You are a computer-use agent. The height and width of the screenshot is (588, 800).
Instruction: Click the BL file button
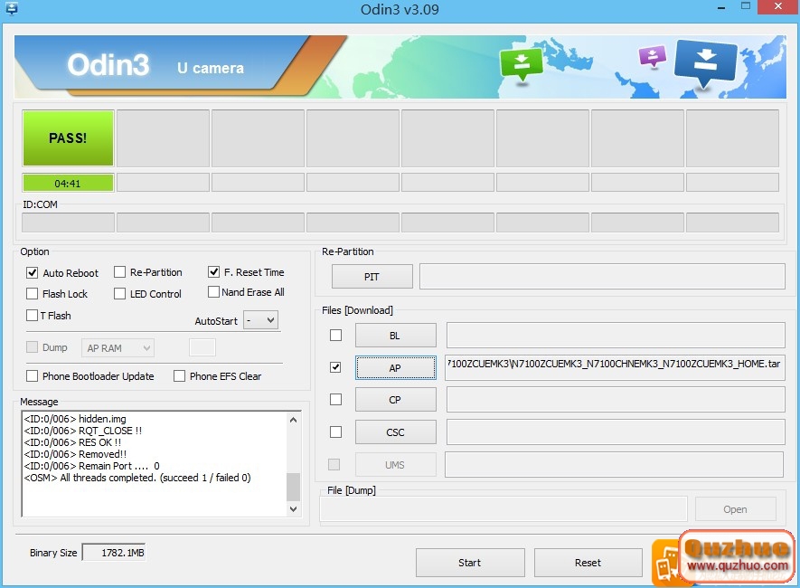pos(395,336)
